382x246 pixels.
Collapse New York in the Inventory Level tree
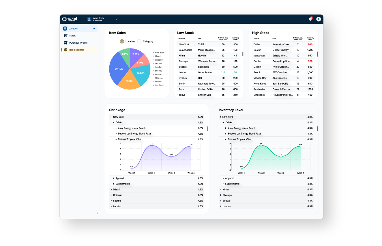click(x=221, y=117)
